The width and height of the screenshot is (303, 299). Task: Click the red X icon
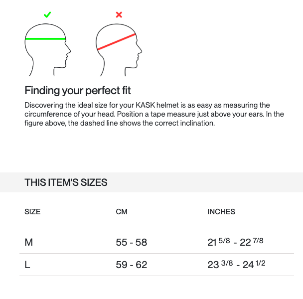pos(119,14)
